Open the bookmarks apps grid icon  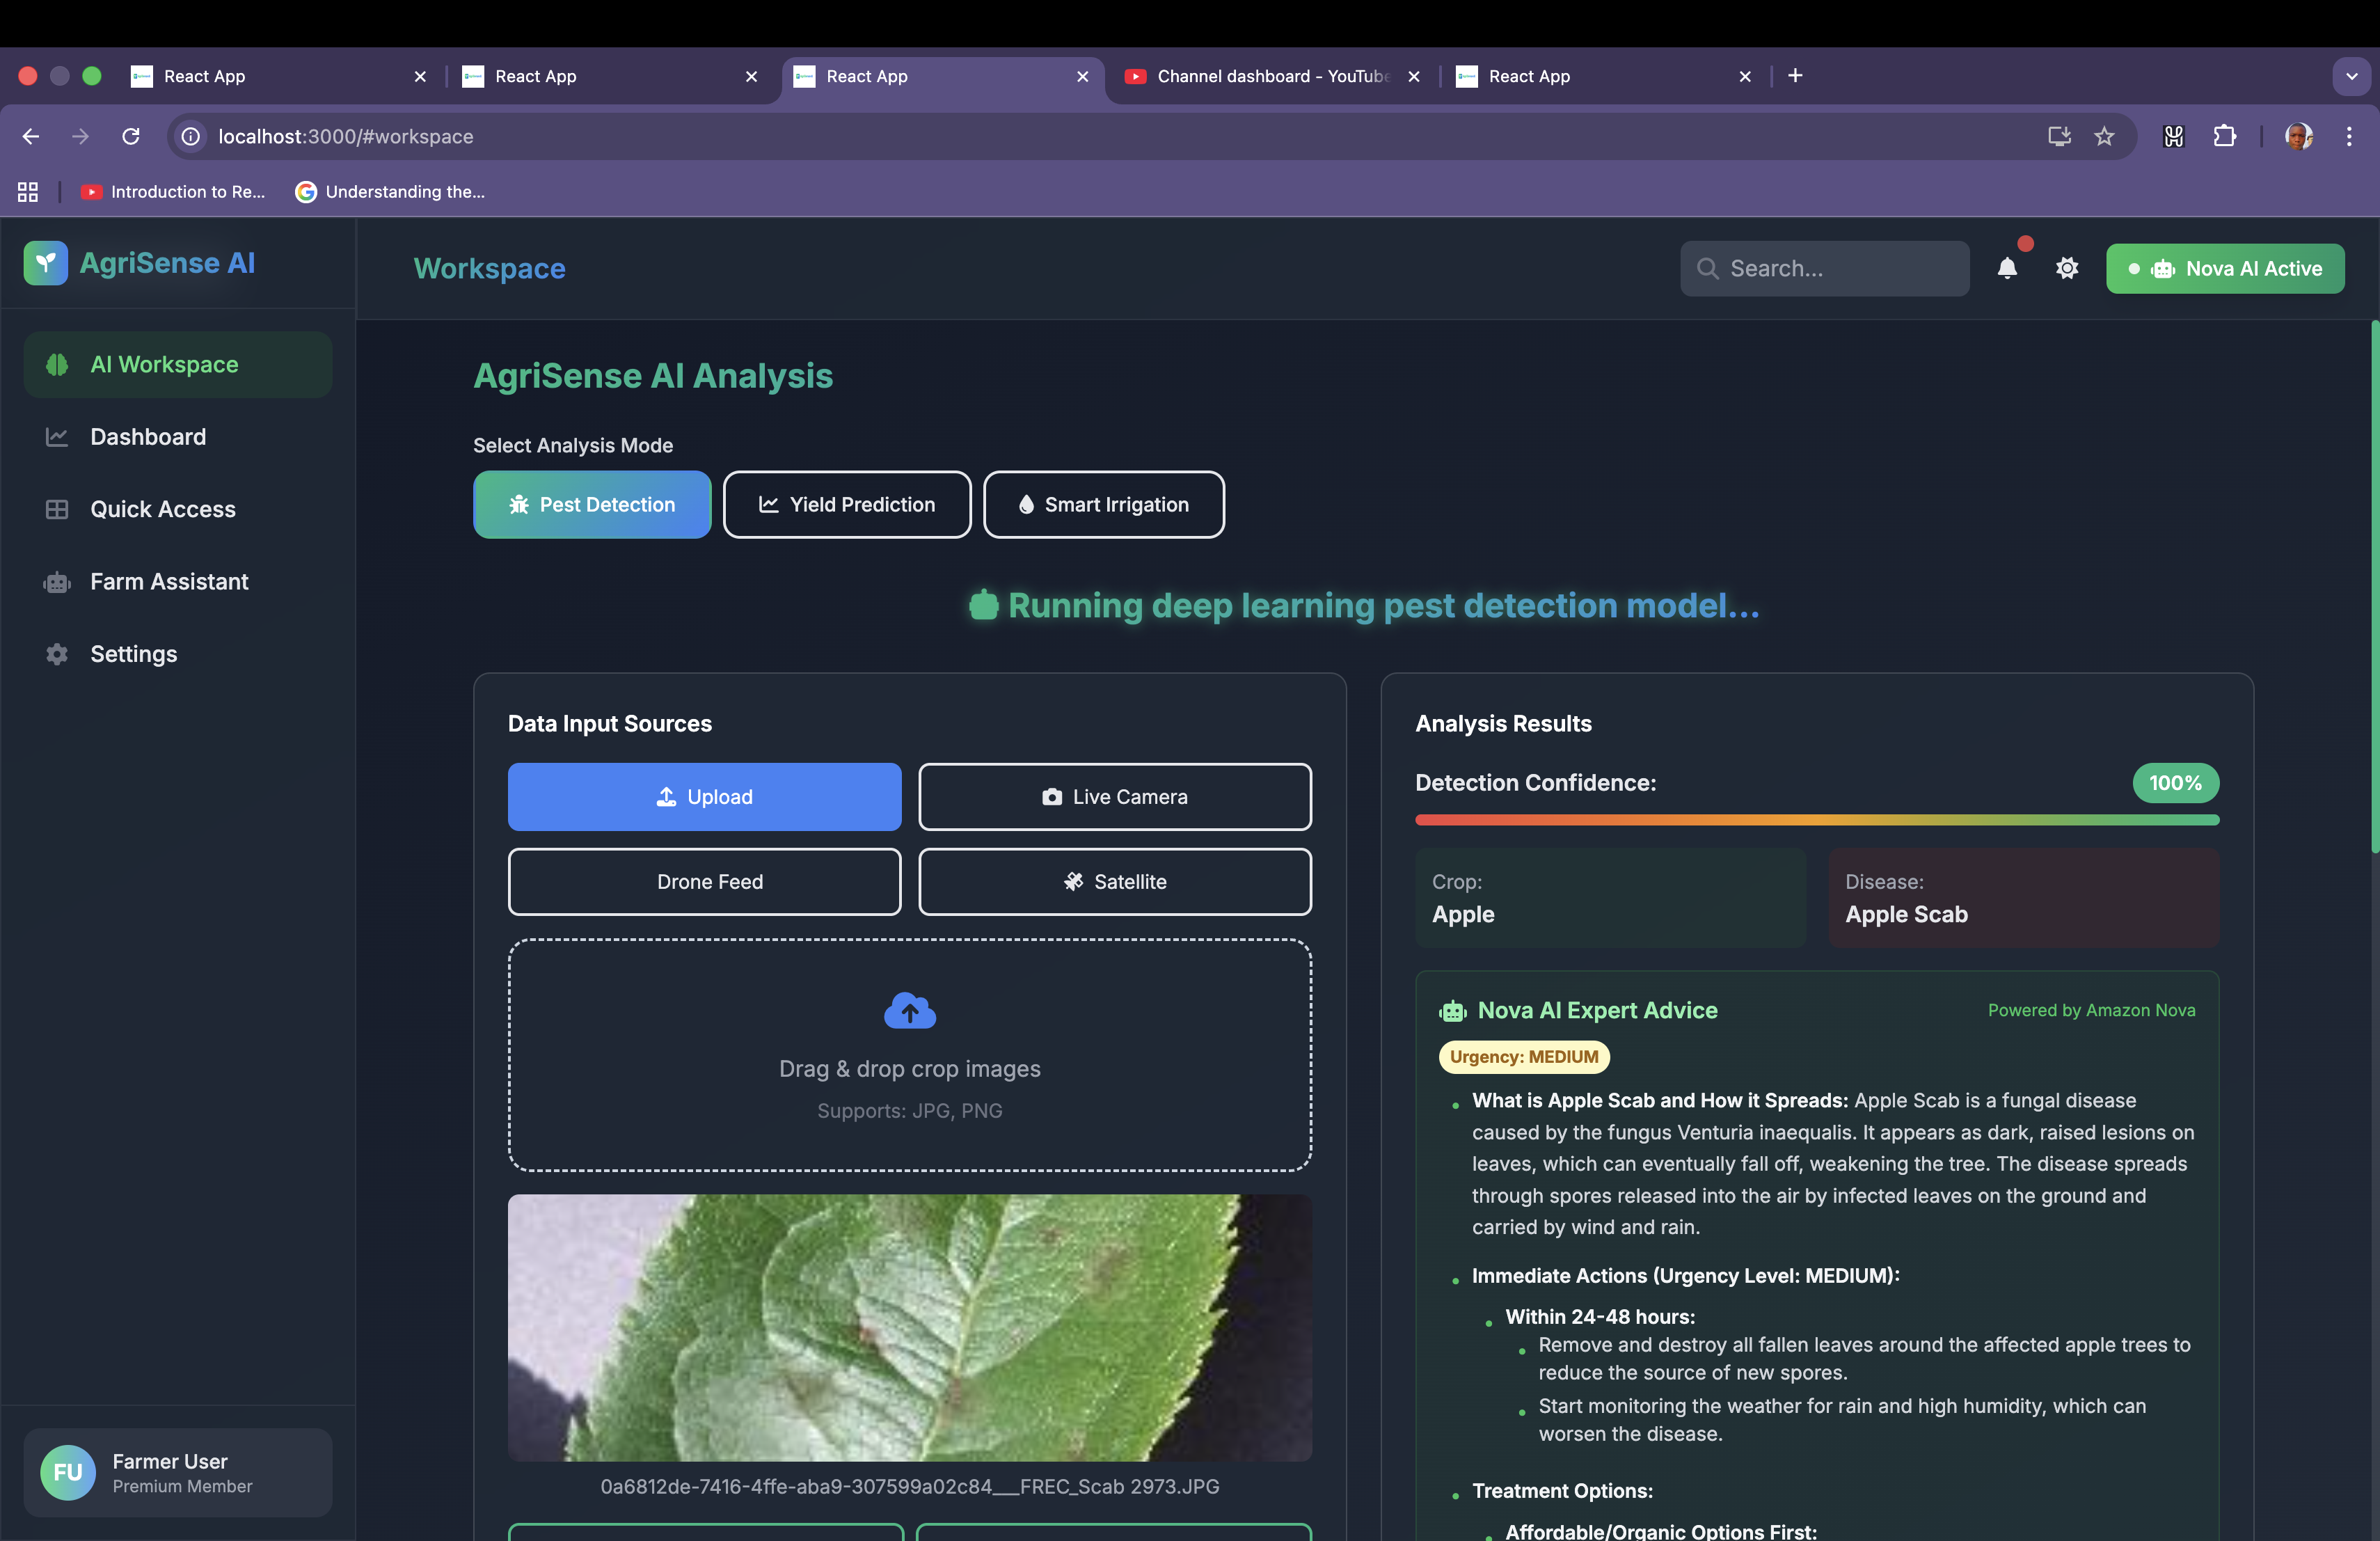28,192
